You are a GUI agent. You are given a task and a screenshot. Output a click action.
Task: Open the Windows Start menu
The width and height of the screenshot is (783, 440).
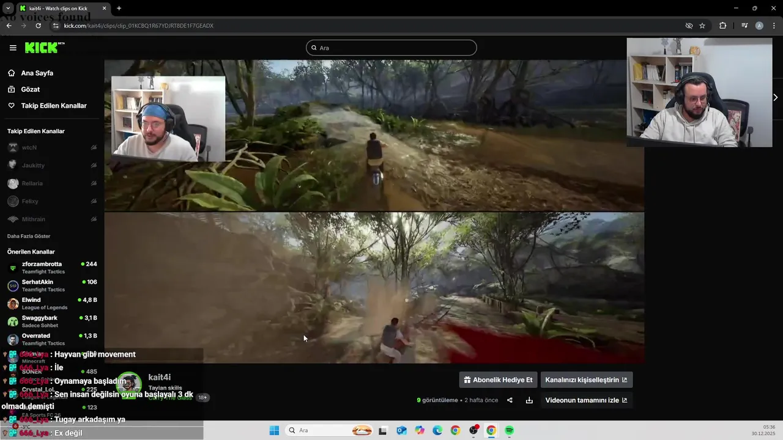(x=274, y=430)
